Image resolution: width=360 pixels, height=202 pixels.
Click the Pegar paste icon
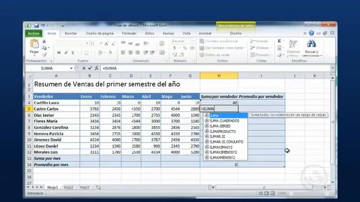34,44
